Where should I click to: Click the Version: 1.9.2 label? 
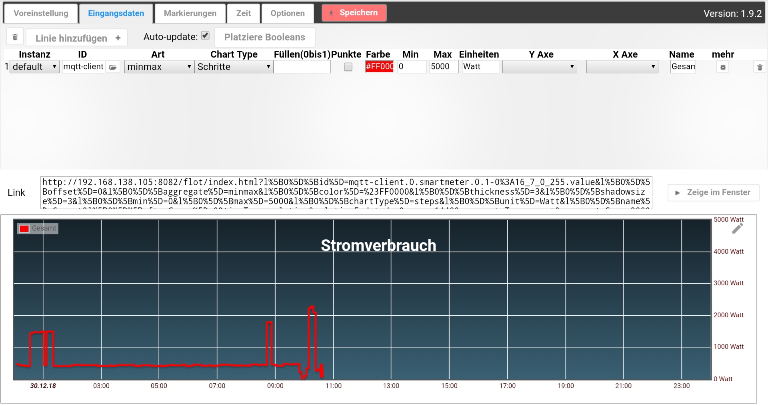pos(732,14)
